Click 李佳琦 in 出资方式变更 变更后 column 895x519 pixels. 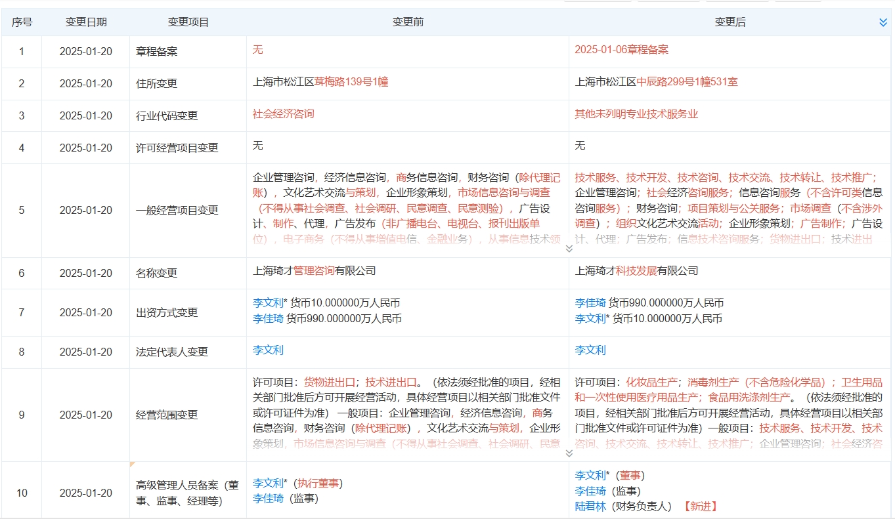pos(590,303)
